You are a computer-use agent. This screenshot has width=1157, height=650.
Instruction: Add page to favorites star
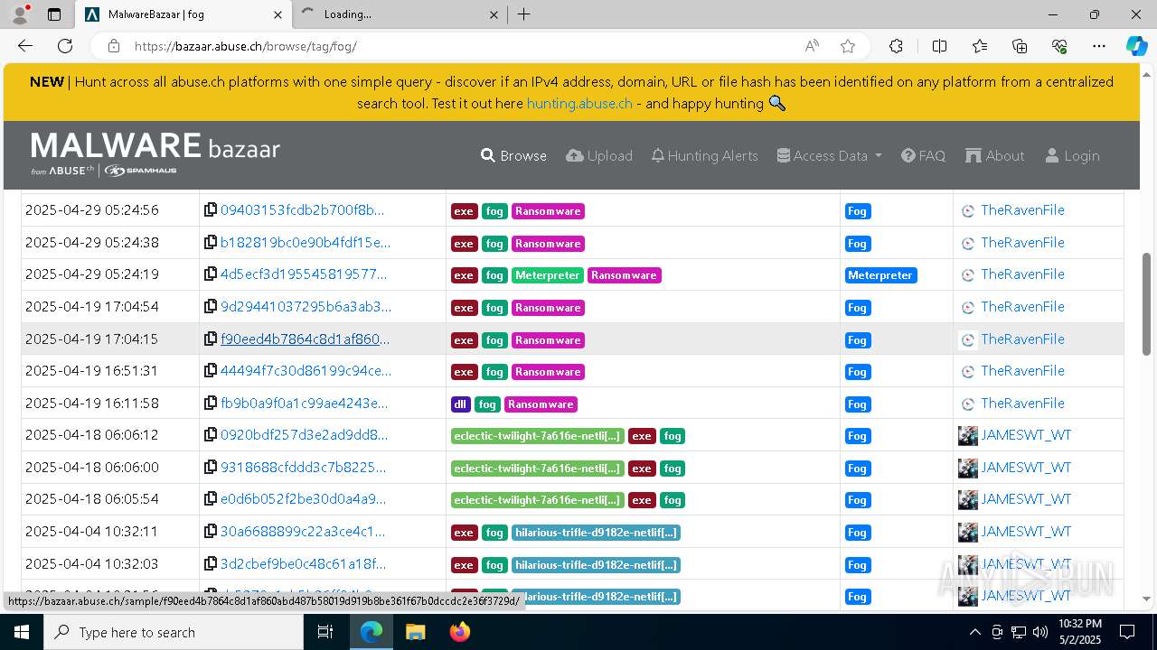click(x=847, y=46)
